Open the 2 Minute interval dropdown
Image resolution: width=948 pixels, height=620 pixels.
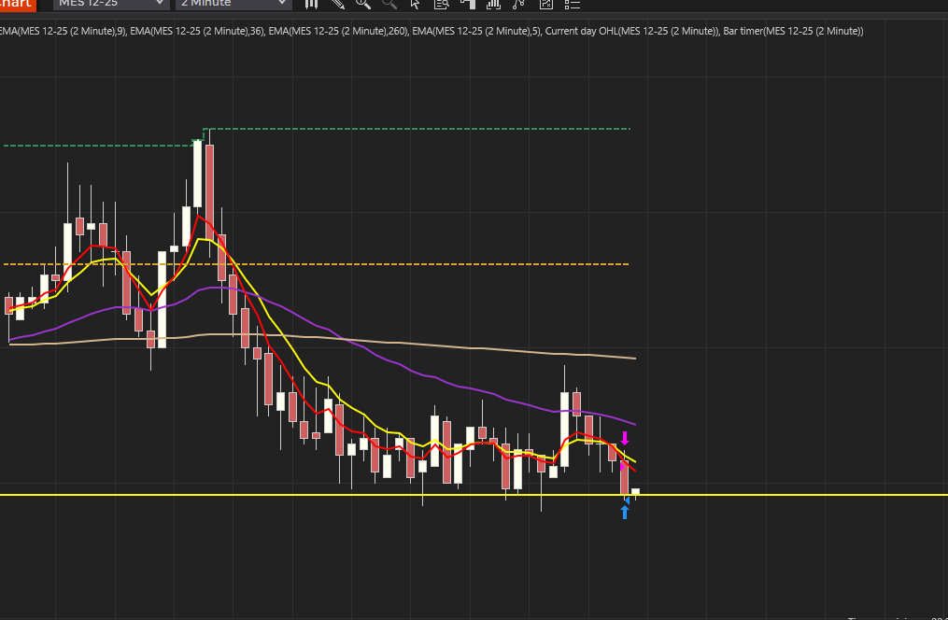(x=234, y=3)
